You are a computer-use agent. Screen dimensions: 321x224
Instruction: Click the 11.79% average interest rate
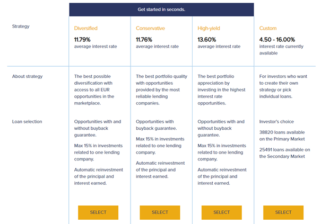(83, 39)
